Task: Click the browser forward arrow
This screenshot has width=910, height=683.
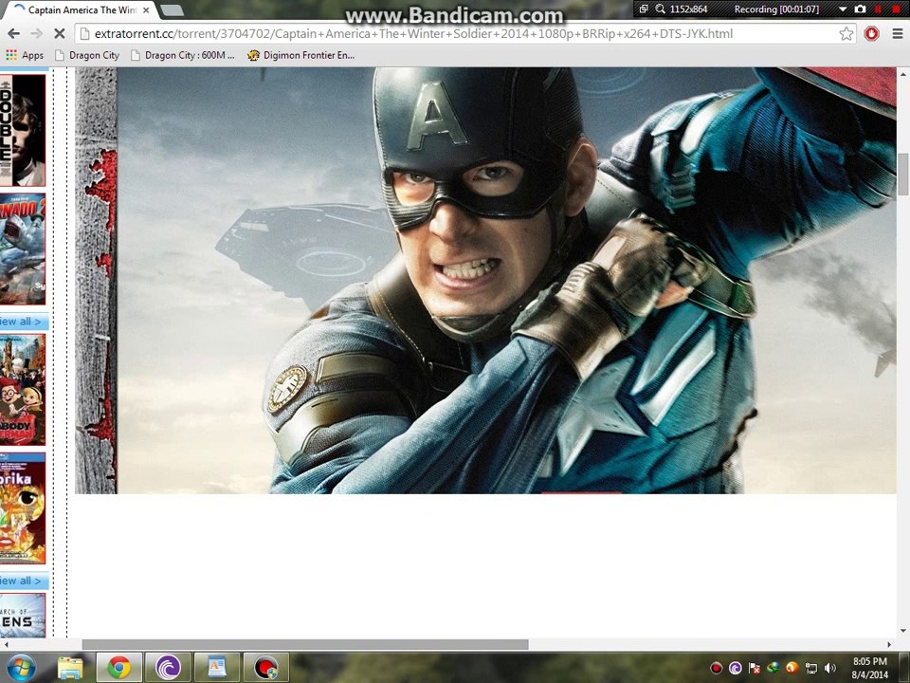Action: 37,34
